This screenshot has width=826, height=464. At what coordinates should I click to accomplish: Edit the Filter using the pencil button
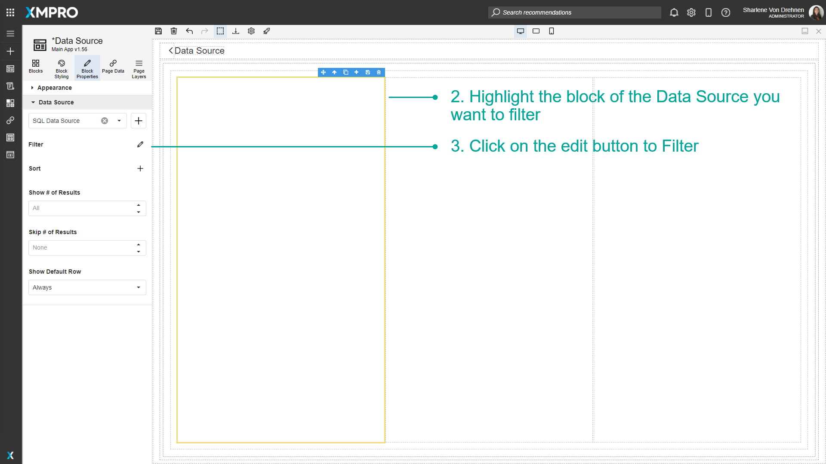click(x=140, y=144)
